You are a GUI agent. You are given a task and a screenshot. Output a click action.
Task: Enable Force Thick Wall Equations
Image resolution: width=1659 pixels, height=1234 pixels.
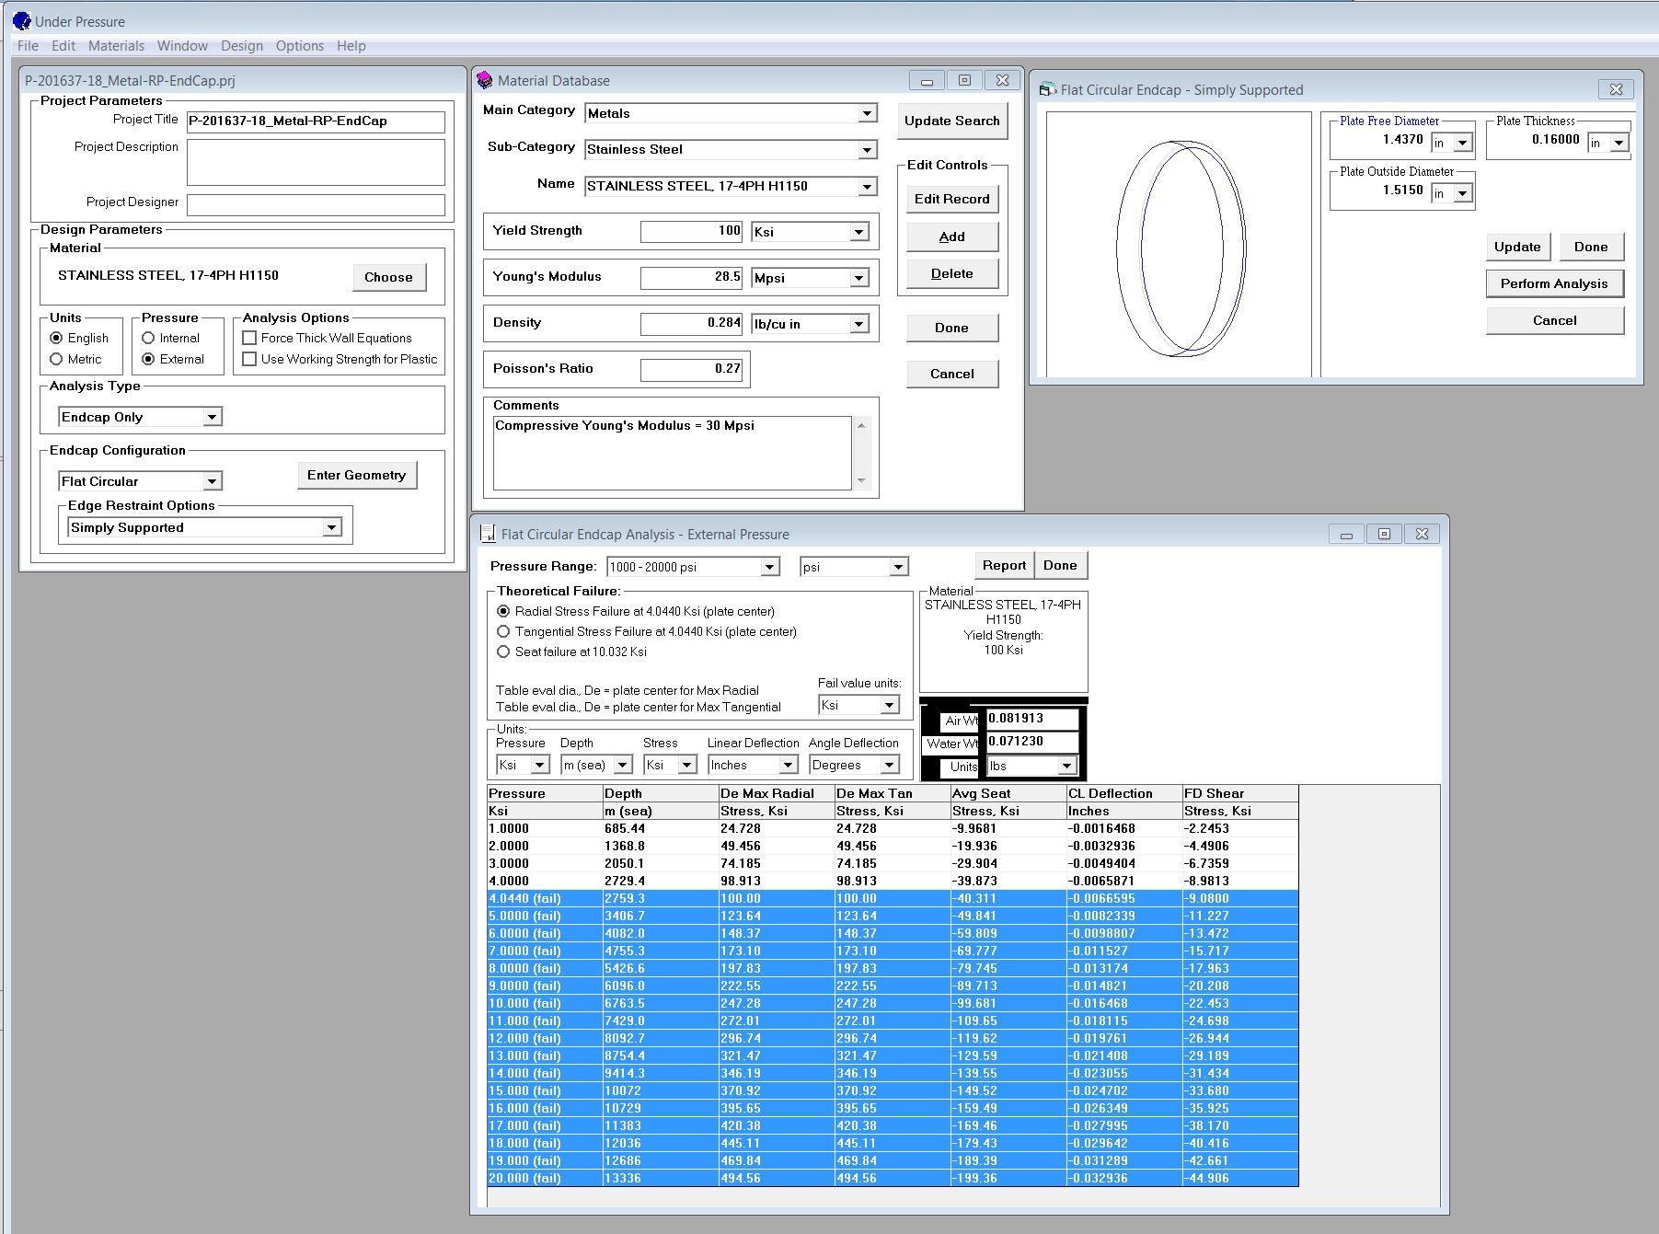[x=249, y=338]
